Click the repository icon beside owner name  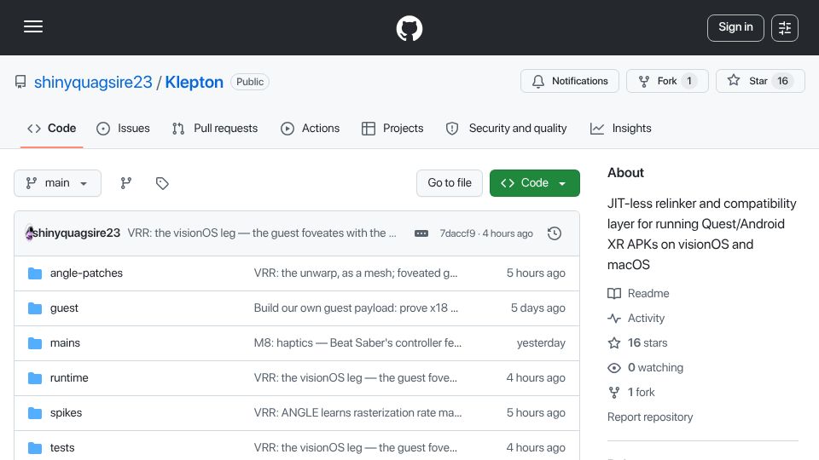pyautogui.click(x=20, y=82)
